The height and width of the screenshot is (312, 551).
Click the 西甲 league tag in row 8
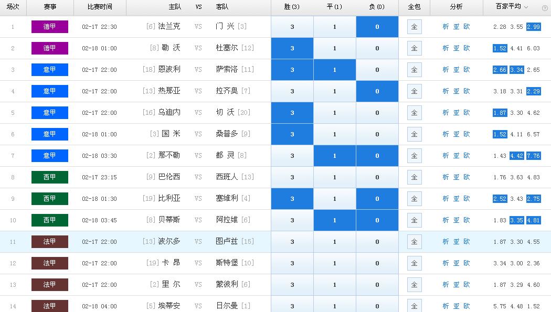click(49, 177)
